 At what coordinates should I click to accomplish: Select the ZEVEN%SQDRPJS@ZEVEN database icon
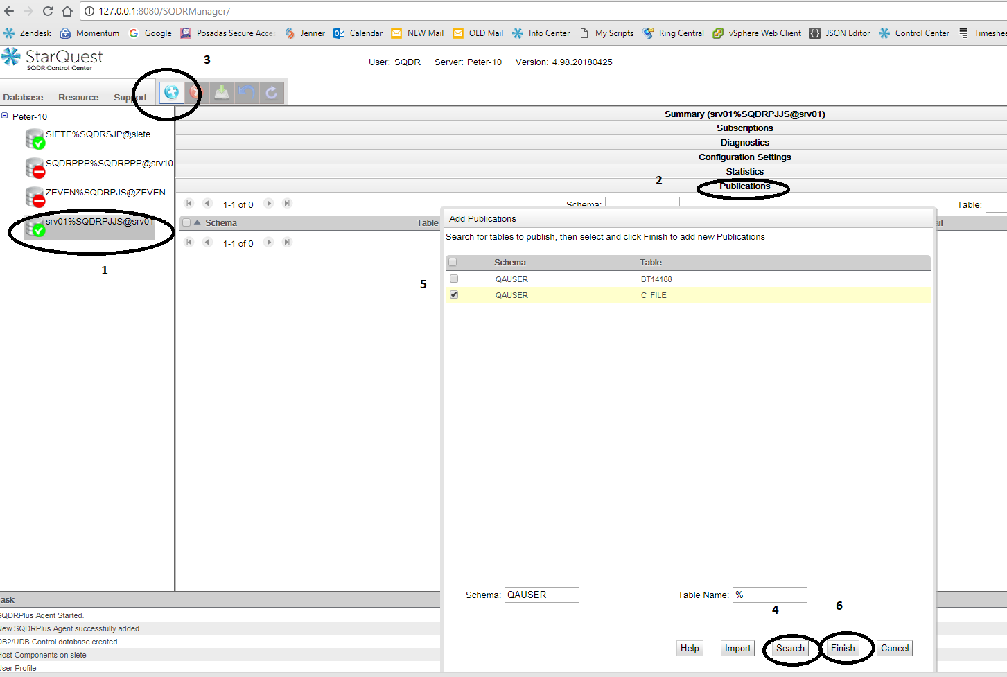(35, 197)
